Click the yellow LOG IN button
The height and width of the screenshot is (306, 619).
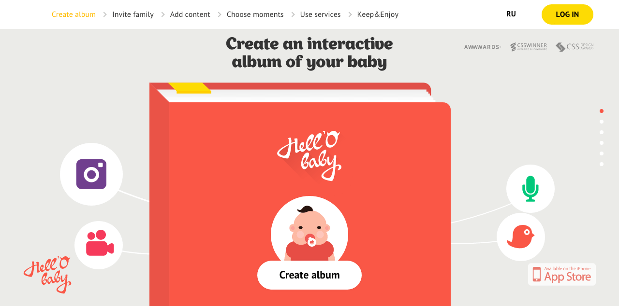[567, 14]
